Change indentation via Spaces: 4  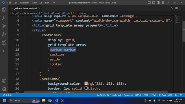[x=128, y=95]
